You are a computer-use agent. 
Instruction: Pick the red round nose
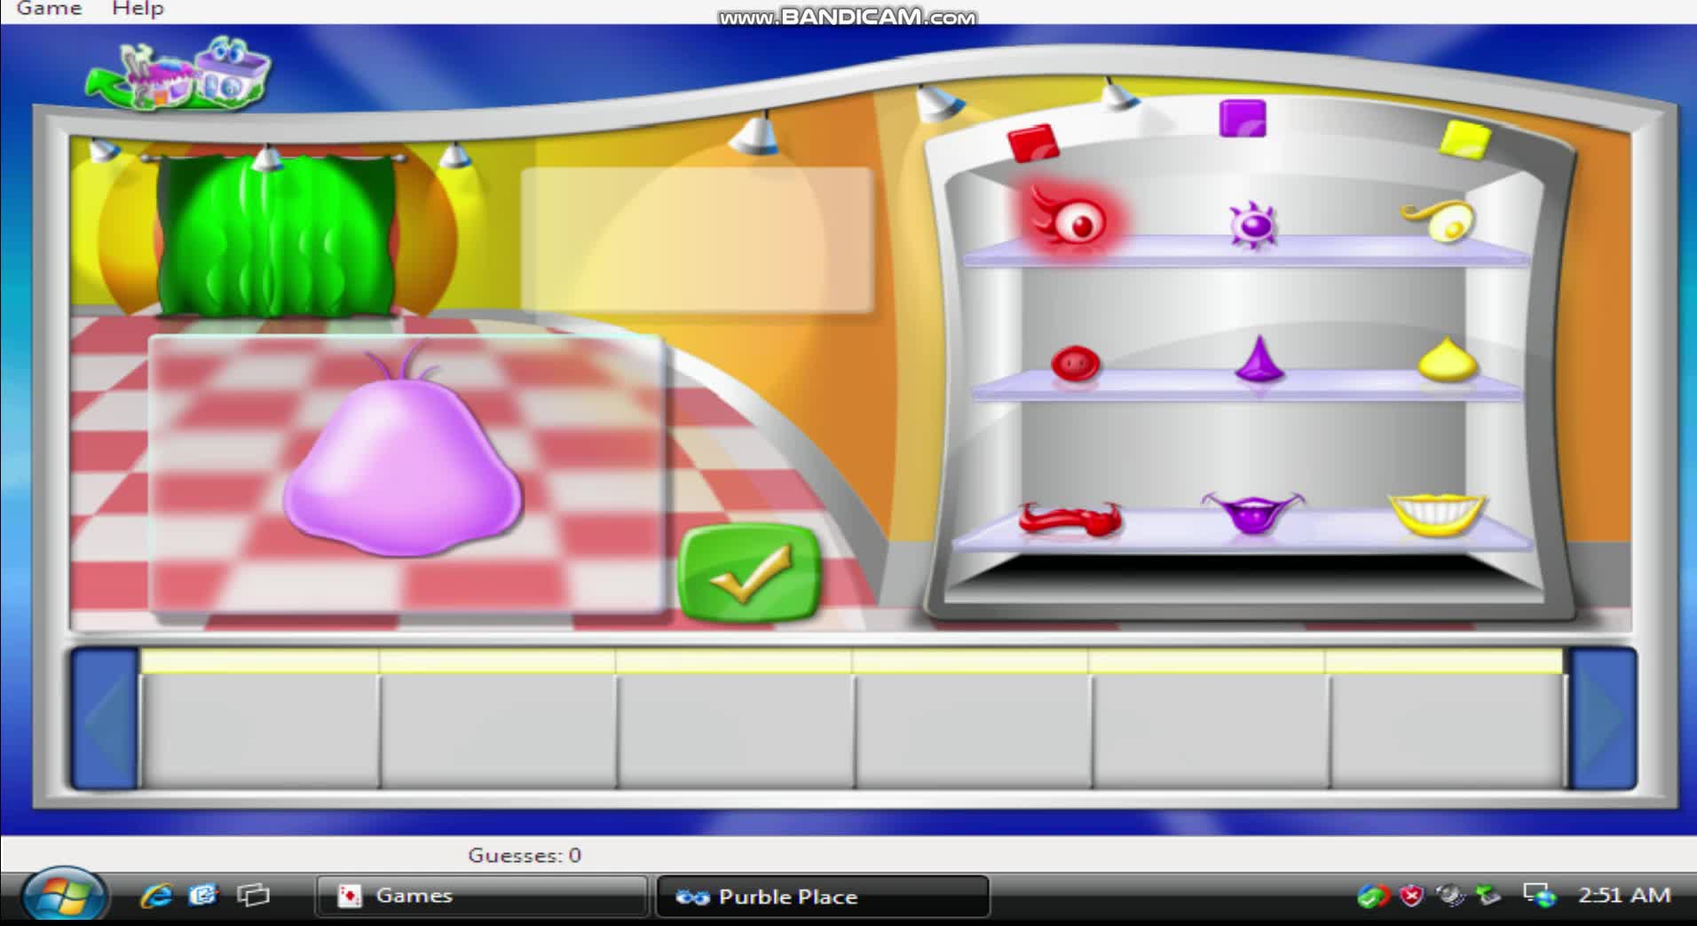(x=1075, y=364)
